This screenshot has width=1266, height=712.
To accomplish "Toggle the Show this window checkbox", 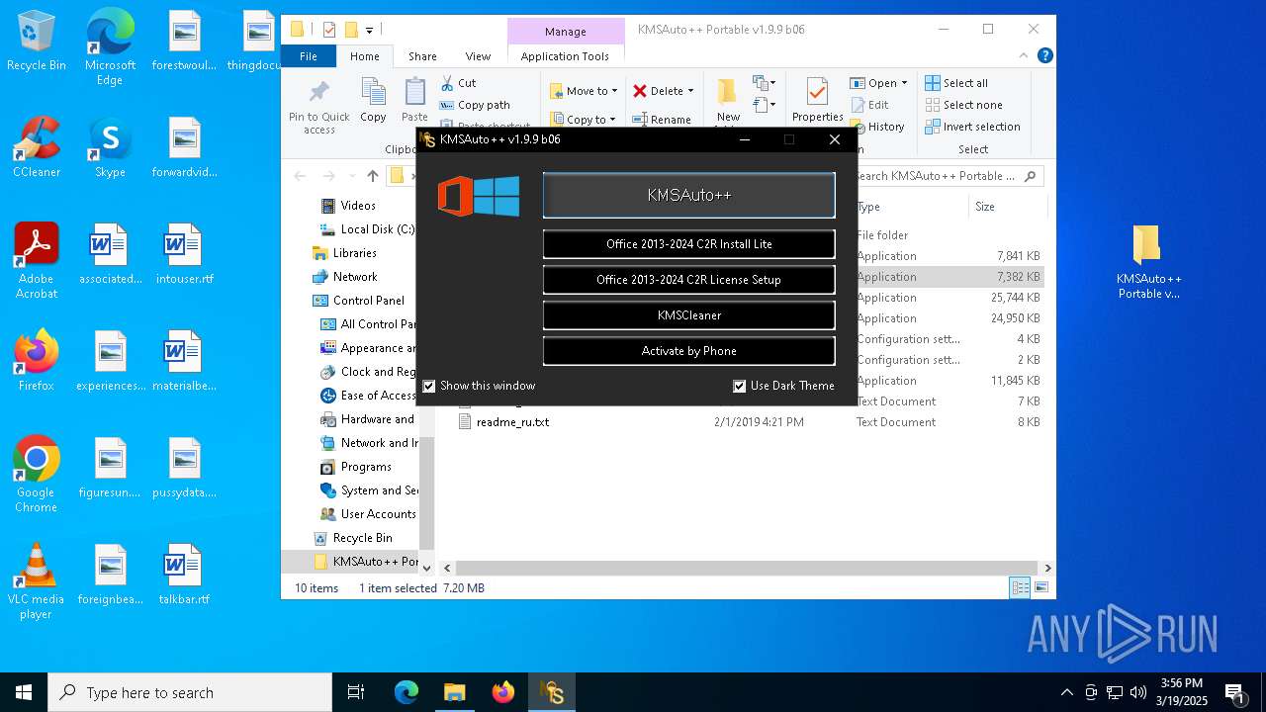I will 429,386.
